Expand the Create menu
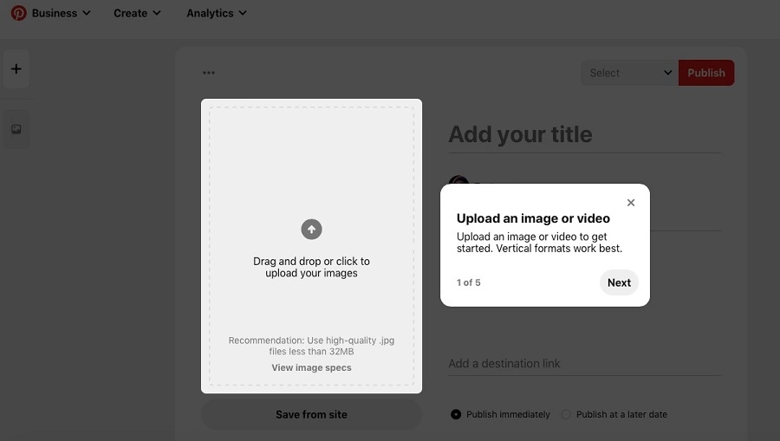The image size is (780, 441). [x=137, y=13]
